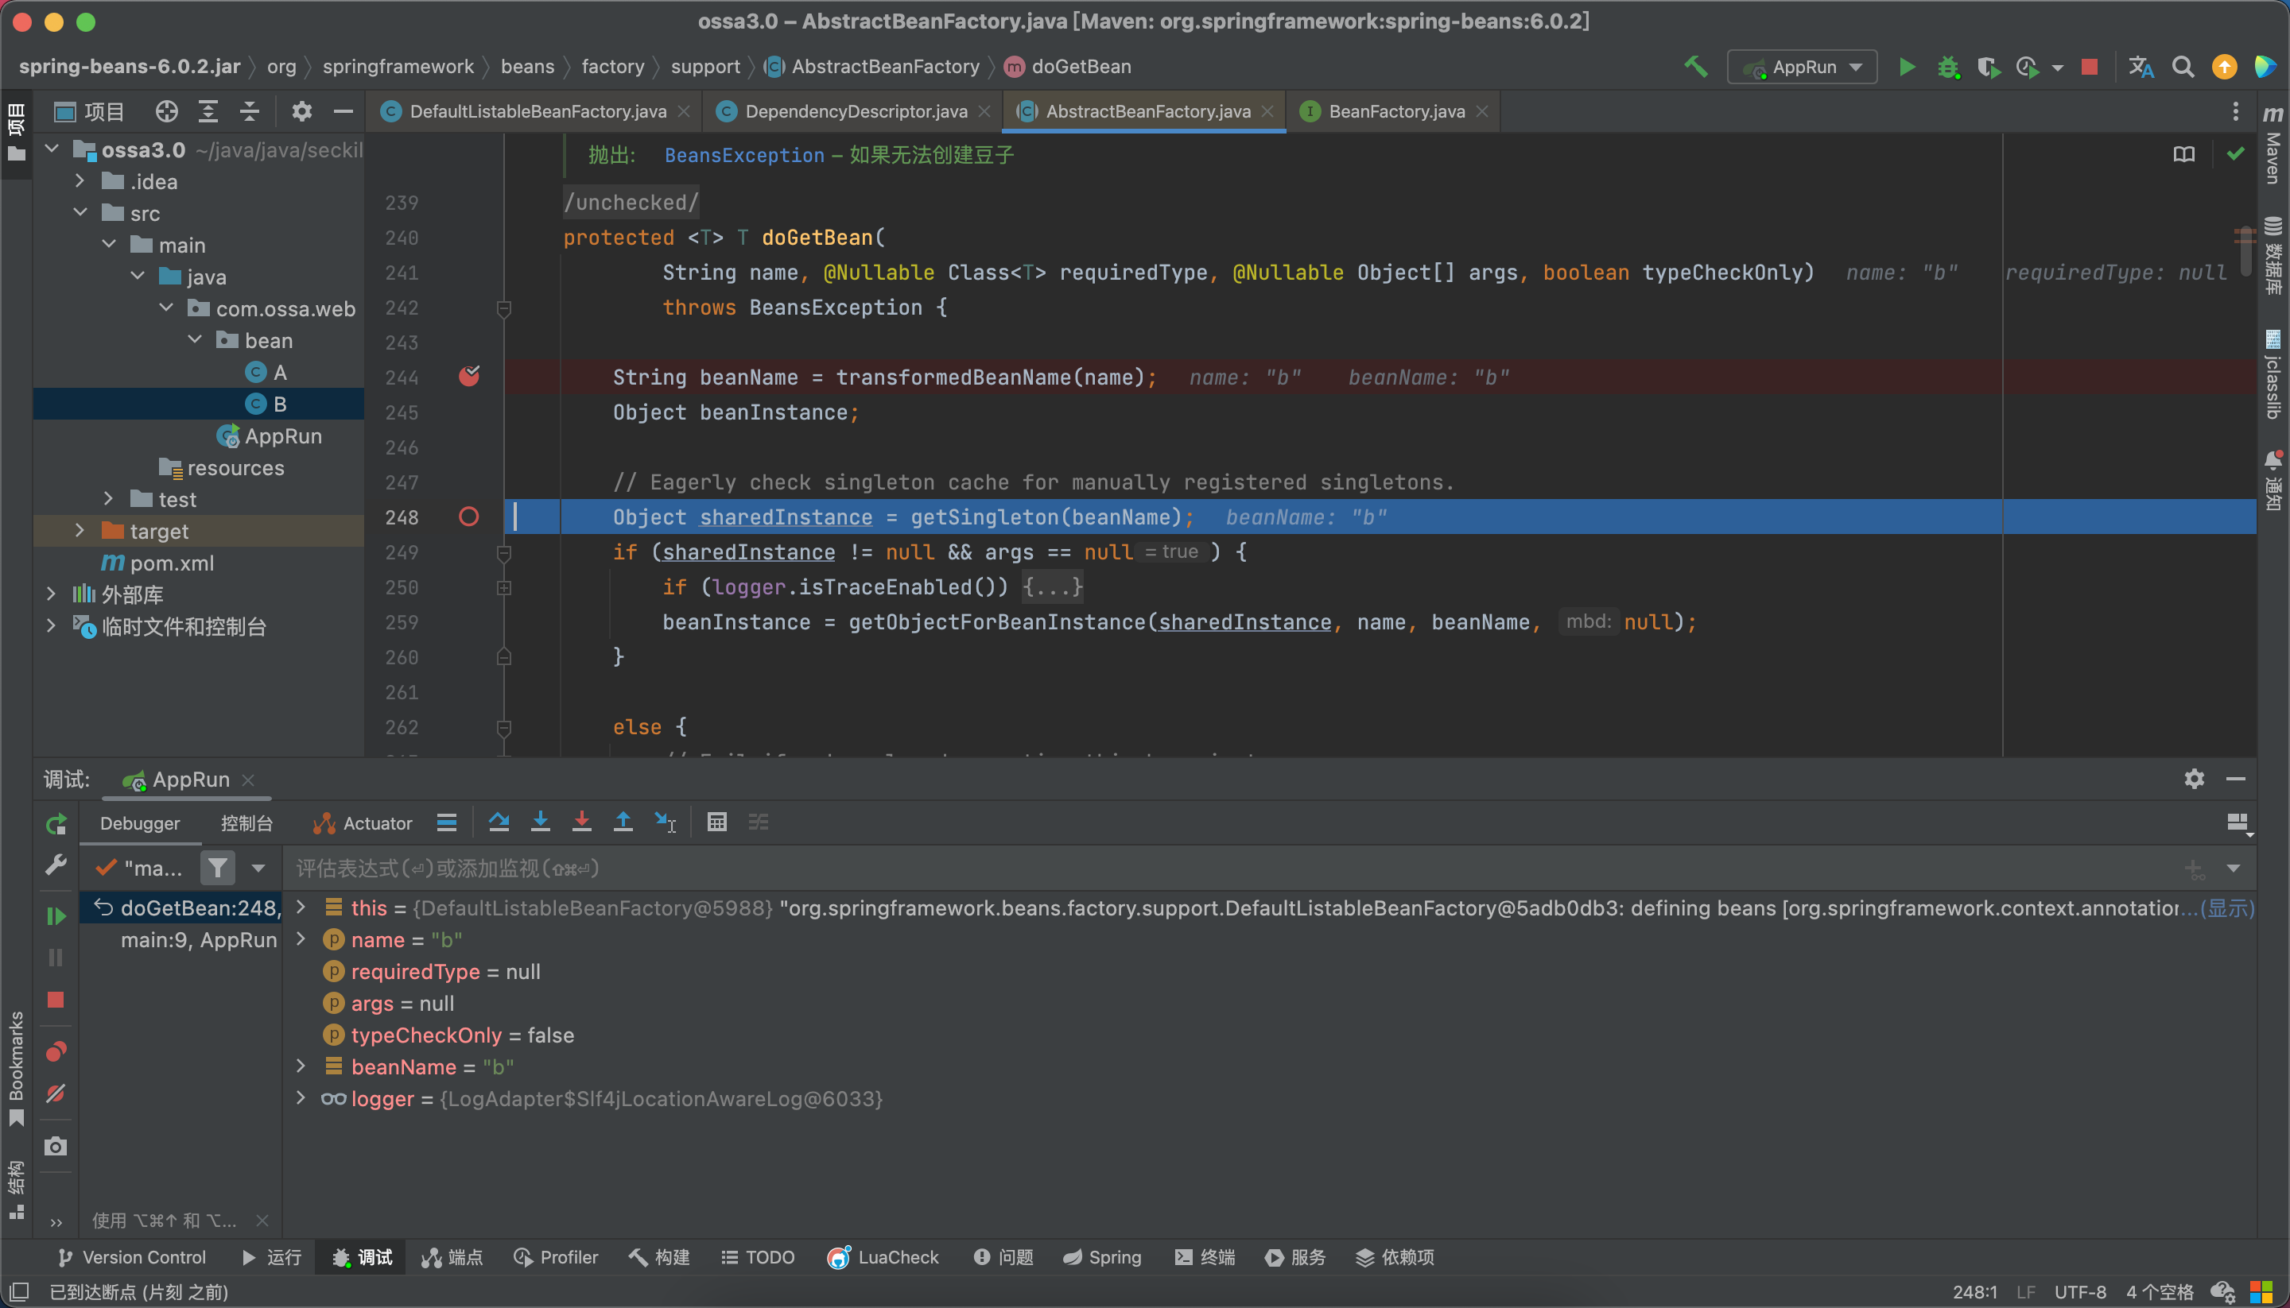
Task: Stop debug session red square in sidebar
Action: tap(56, 1000)
